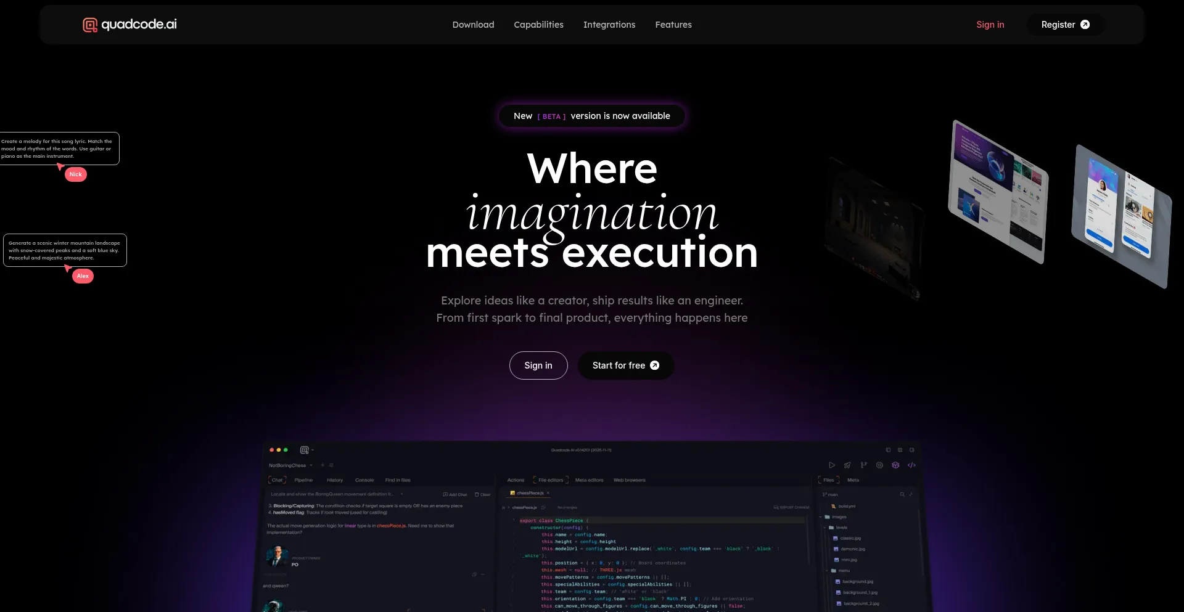The height and width of the screenshot is (612, 1184).
Task: Click the tilted mobile app mockup thumbnail
Action: point(1121,216)
